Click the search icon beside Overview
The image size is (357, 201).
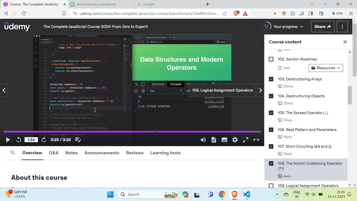click(13, 153)
